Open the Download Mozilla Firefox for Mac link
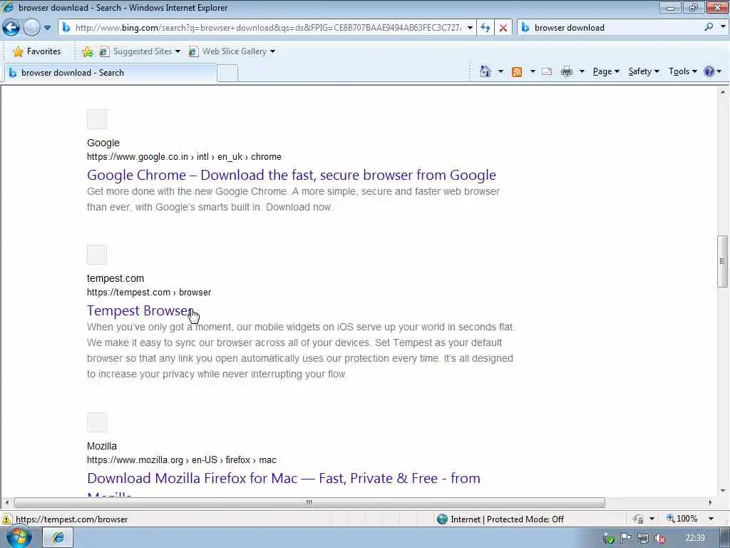The width and height of the screenshot is (730, 548). coord(284,478)
